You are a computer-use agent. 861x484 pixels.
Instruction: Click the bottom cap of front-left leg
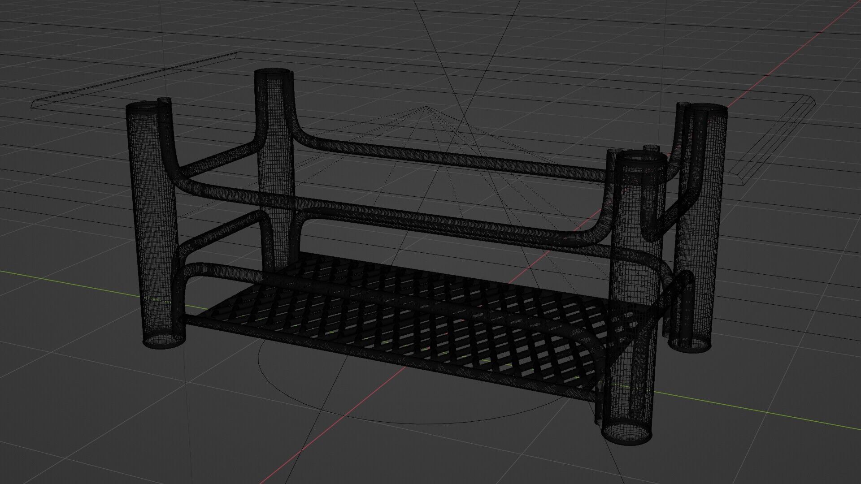point(164,340)
